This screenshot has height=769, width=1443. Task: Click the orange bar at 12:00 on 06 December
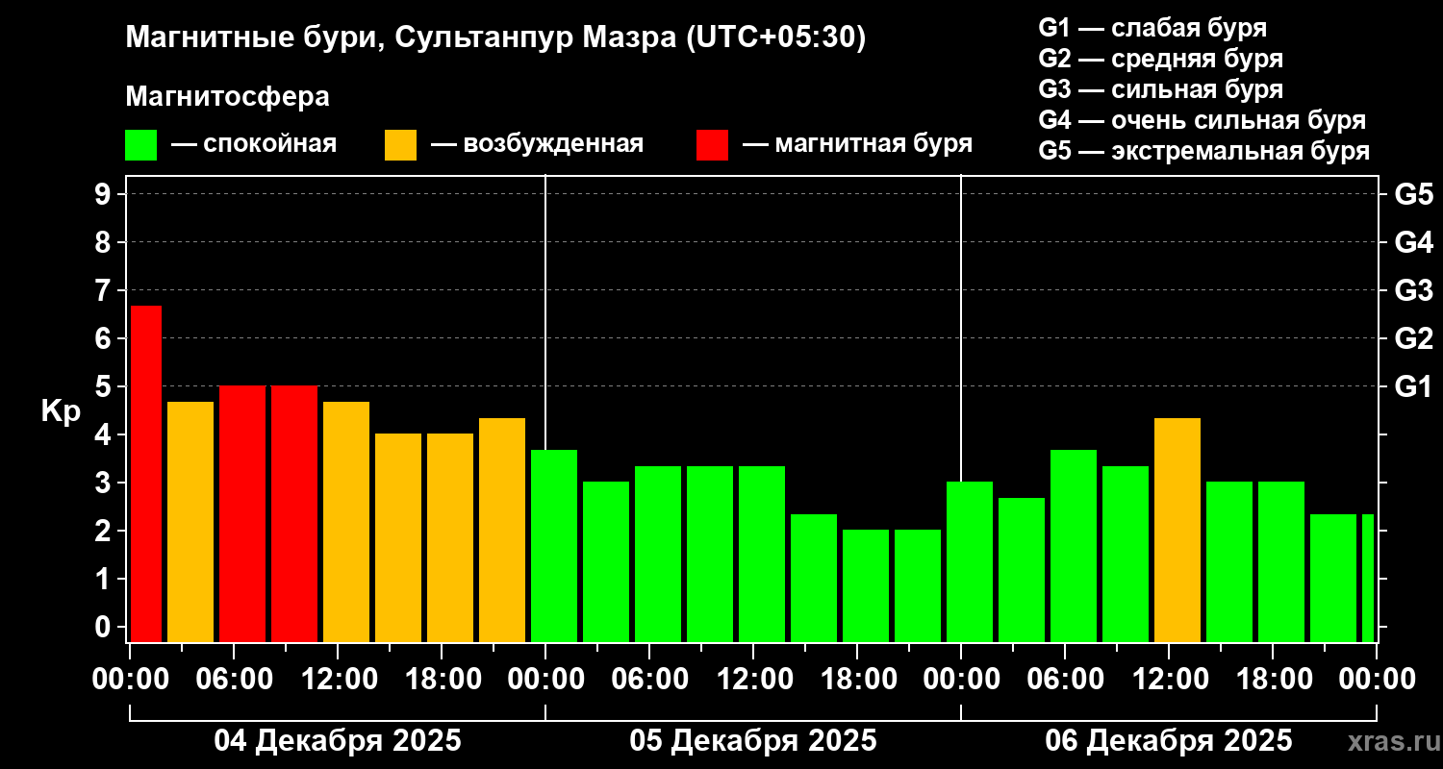tap(1177, 531)
